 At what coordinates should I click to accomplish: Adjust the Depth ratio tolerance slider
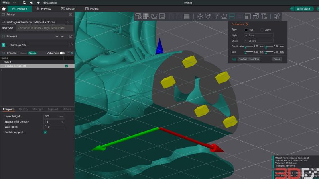point(269,47)
